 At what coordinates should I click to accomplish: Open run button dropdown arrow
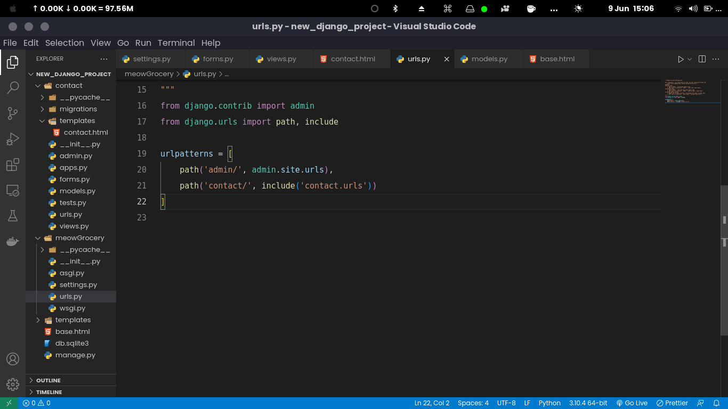pyautogui.click(x=690, y=59)
